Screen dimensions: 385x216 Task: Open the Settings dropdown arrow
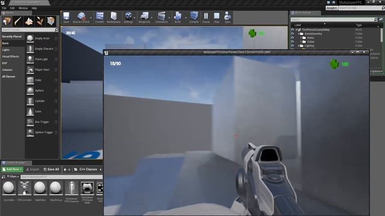[x=135, y=17]
